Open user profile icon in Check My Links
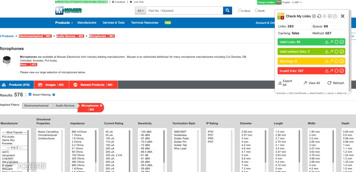This screenshot has height=172, width=356. (x=335, y=16)
